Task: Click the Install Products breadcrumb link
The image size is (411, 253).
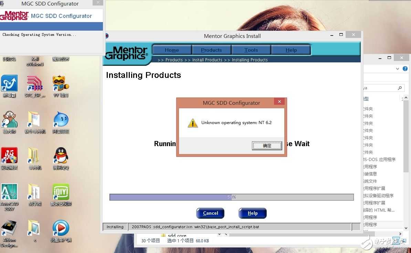Action: (x=207, y=60)
